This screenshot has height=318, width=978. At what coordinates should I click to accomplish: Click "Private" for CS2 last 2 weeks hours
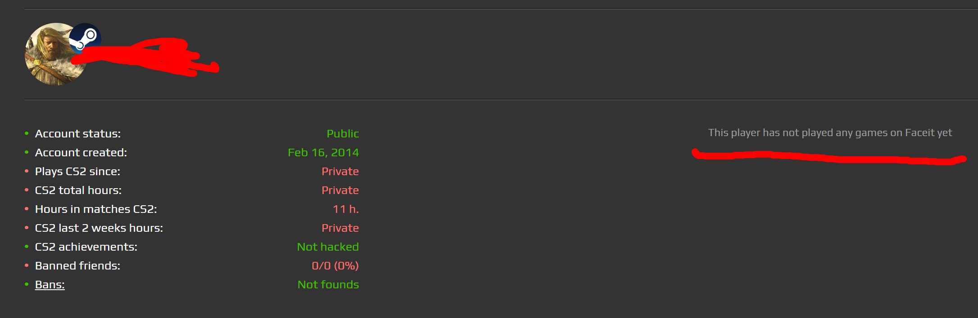click(340, 228)
